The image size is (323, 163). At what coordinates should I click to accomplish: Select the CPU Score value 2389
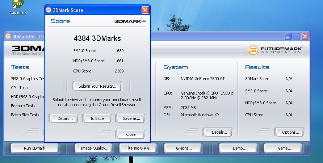[119, 71]
